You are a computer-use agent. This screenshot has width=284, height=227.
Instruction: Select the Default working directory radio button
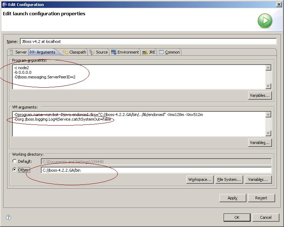(15, 161)
